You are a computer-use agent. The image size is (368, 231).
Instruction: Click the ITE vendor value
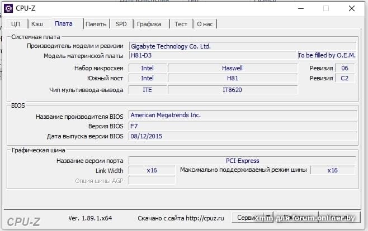click(148, 90)
